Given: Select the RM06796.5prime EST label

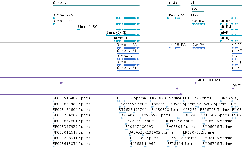Looking at the screenshot, I should pyautogui.click(x=217, y=144).
